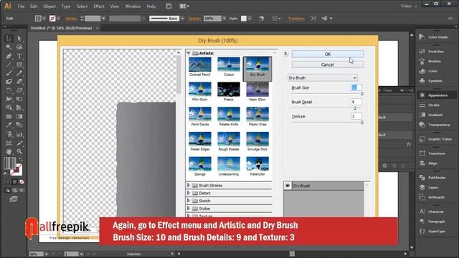The image size is (459, 258).
Task: Select the Pen tool
Action: click(9, 56)
